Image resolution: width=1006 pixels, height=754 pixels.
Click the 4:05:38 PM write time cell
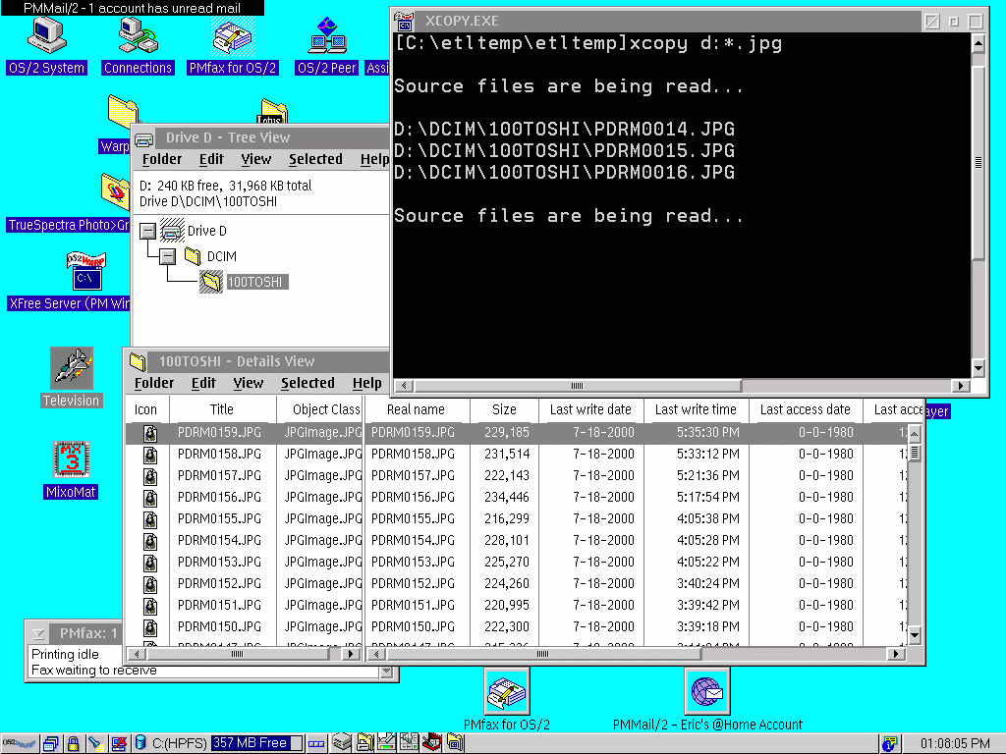pos(707,518)
